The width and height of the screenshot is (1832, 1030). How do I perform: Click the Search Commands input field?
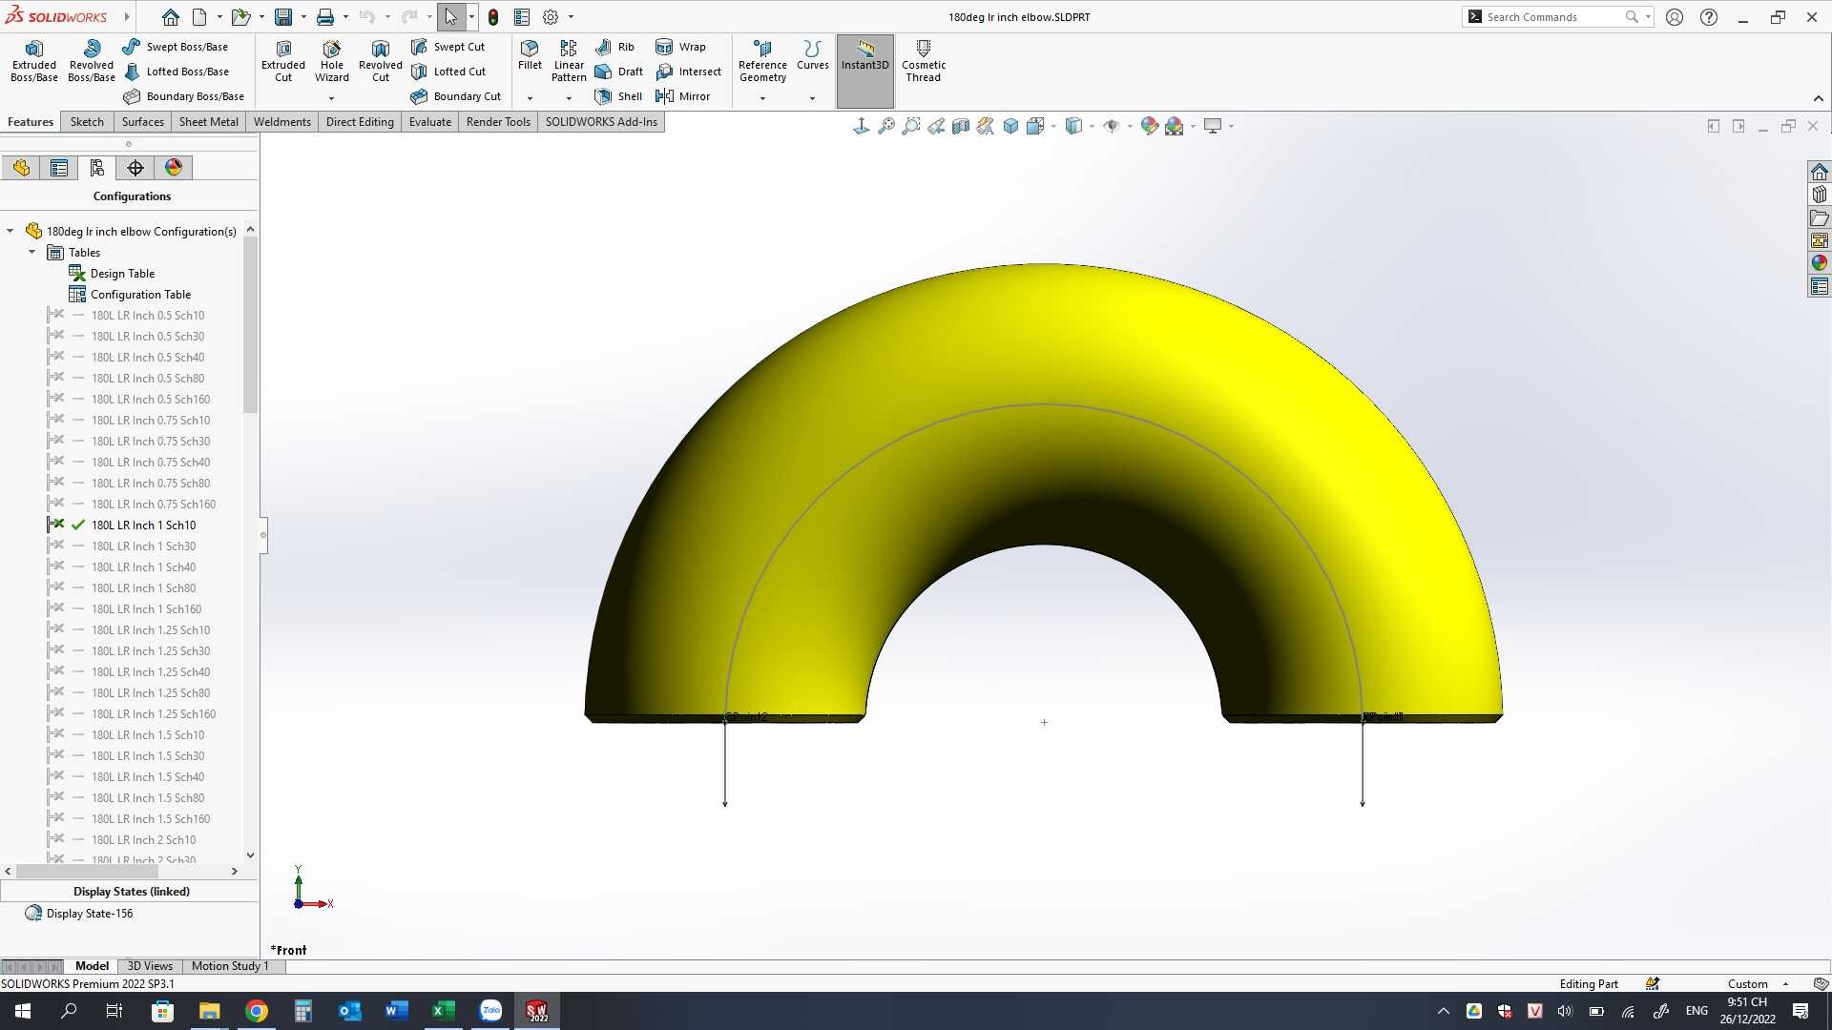(x=1553, y=17)
